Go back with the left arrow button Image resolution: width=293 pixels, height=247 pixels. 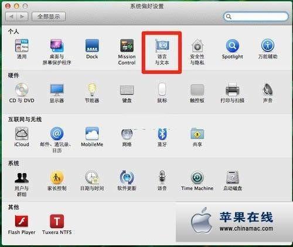[12, 16]
